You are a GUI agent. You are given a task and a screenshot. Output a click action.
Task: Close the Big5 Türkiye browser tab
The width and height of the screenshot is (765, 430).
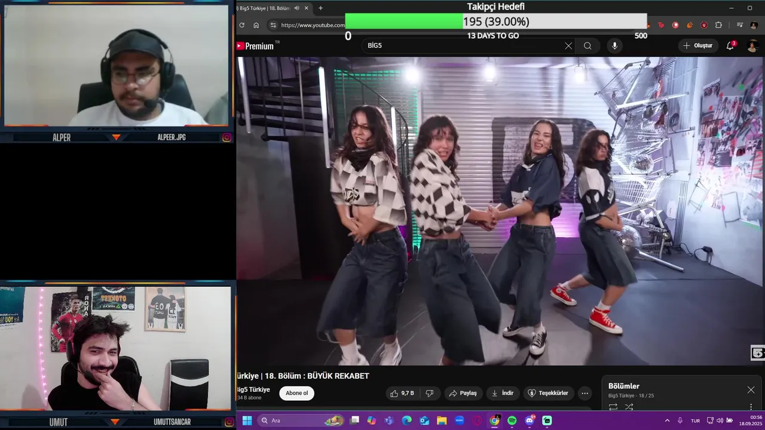pos(307,8)
